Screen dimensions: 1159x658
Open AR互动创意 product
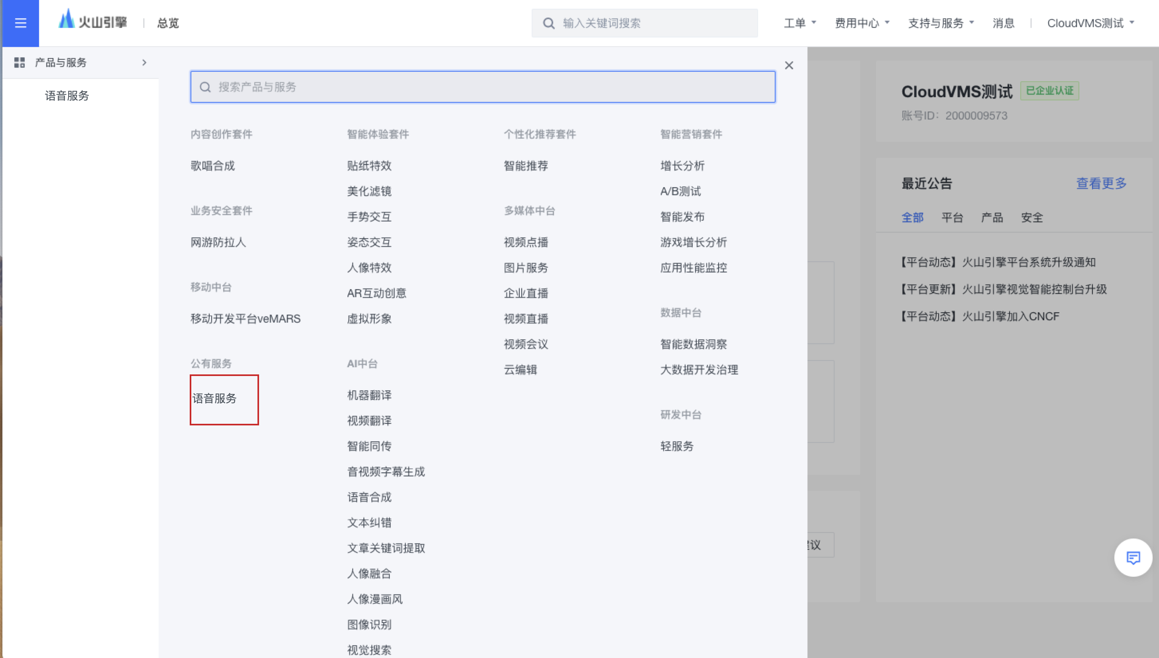377,293
